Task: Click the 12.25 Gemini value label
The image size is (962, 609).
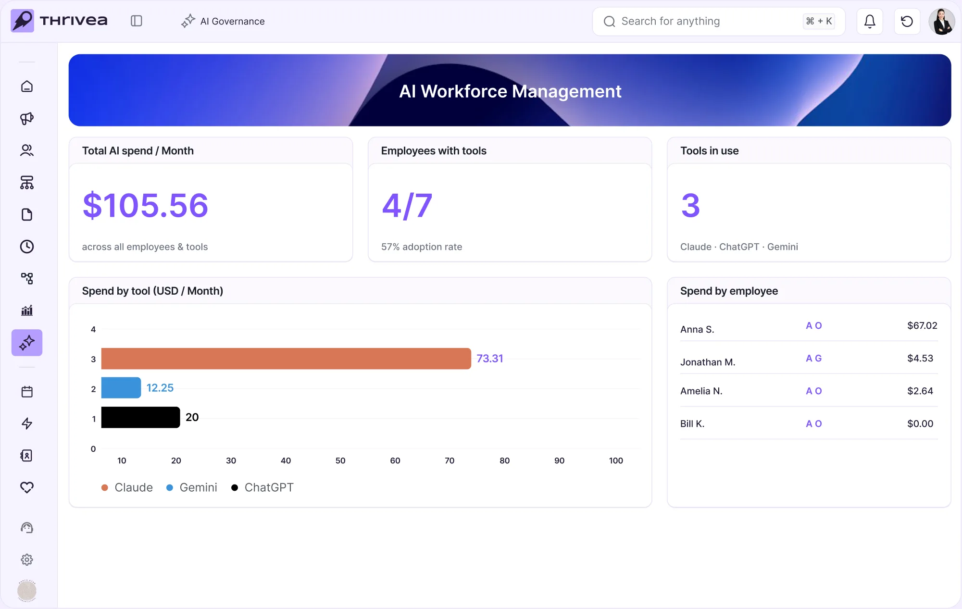Action: coord(160,388)
